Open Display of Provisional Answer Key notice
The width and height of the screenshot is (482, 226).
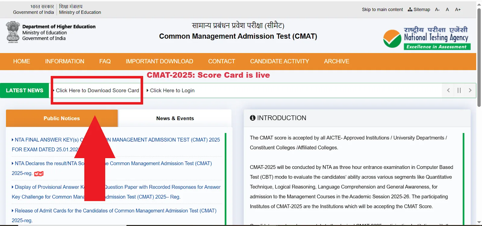116,192
